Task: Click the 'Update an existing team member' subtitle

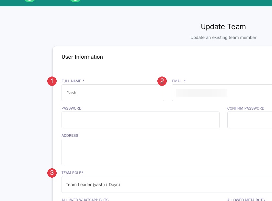Action: [223, 38]
